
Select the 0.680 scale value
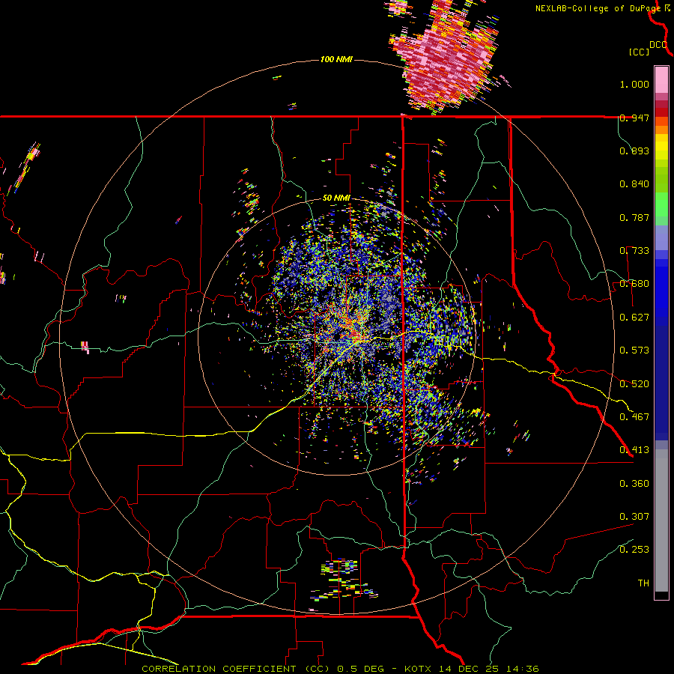click(x=634, y=284)
